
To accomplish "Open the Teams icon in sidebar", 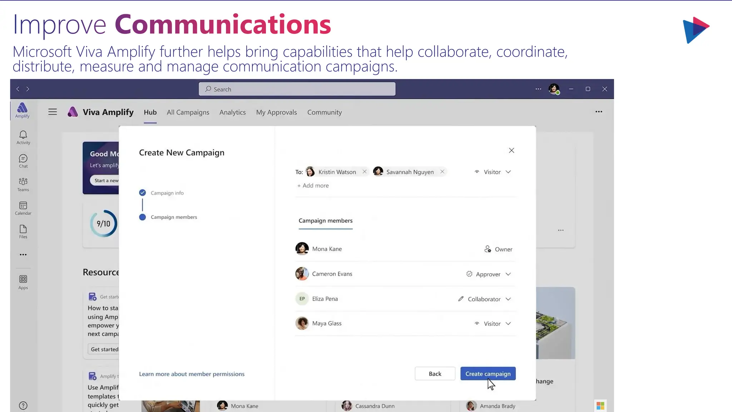I will point(23,185).
